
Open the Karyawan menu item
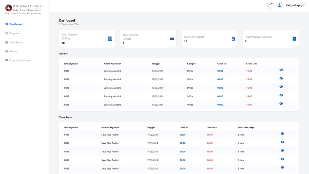click(x=14, y=33)
